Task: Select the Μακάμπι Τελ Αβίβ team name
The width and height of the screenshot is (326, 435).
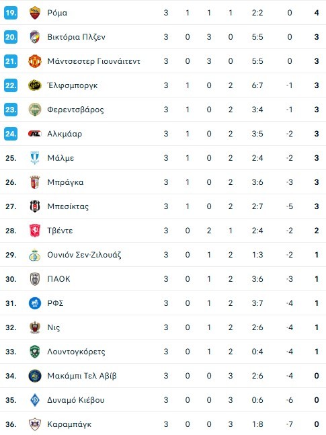Action: click(82, 376)
